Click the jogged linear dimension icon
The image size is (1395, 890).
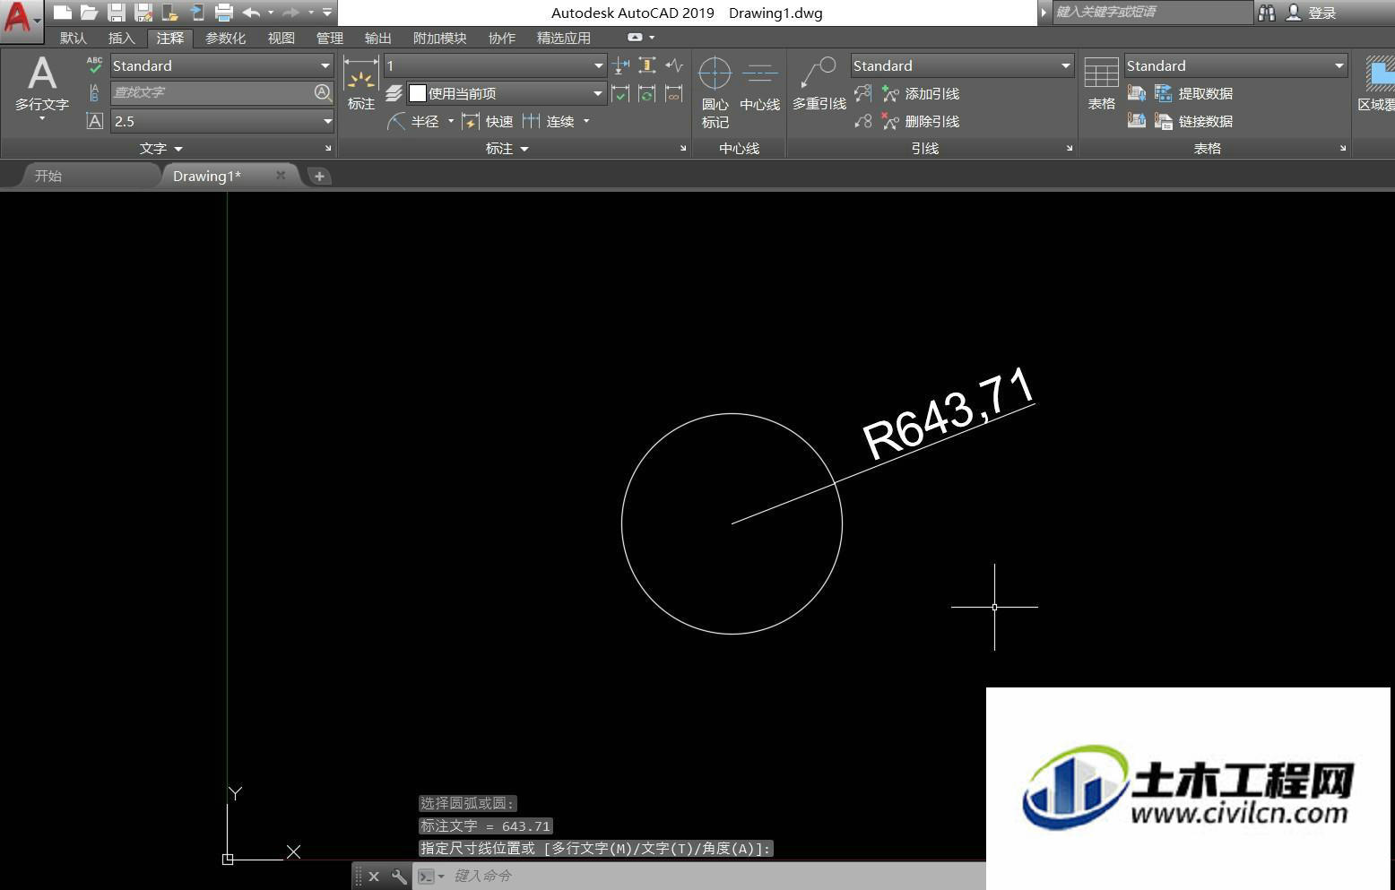click(x=674, y=65)
